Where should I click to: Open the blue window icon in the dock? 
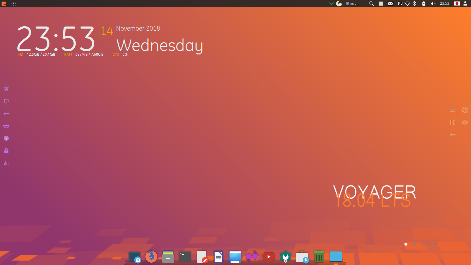[x=235, y=257]
